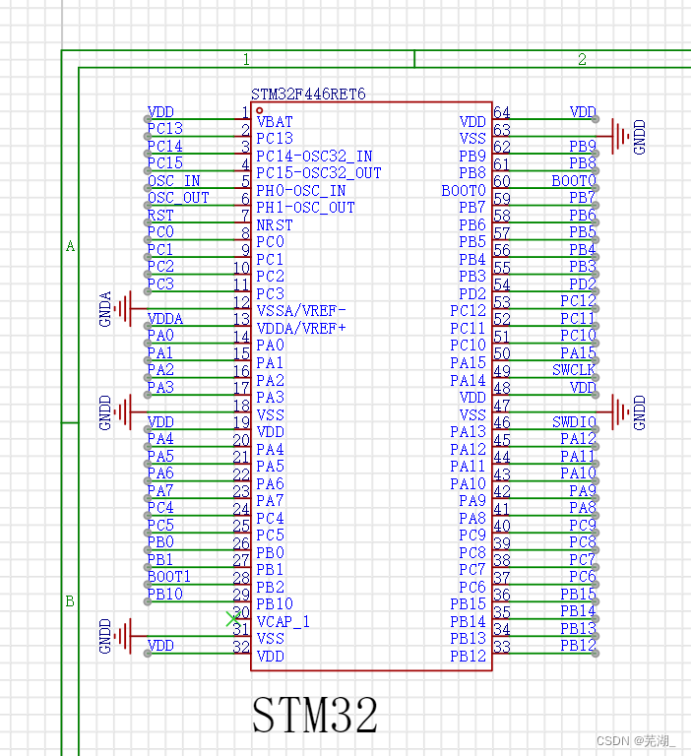
Task: Select the OSC_OUT net label
Action: click(178, 198)
